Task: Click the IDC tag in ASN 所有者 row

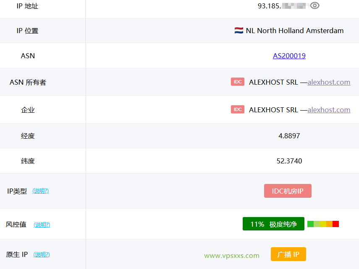Action: (238, 82)
